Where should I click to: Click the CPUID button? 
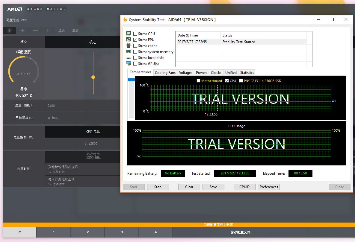point(244,187)
